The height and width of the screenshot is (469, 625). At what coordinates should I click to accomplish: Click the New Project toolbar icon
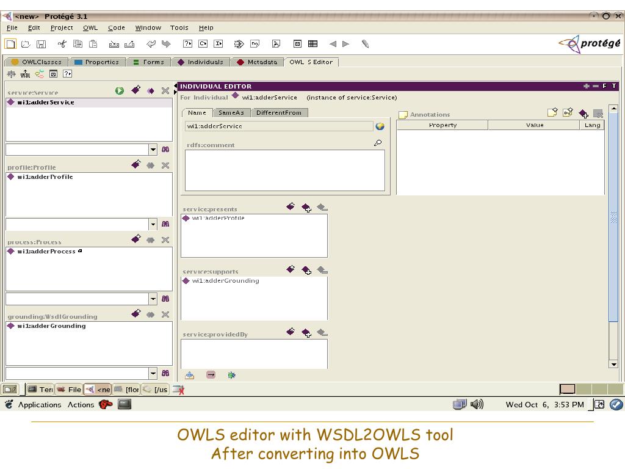[x=10, y=44]
